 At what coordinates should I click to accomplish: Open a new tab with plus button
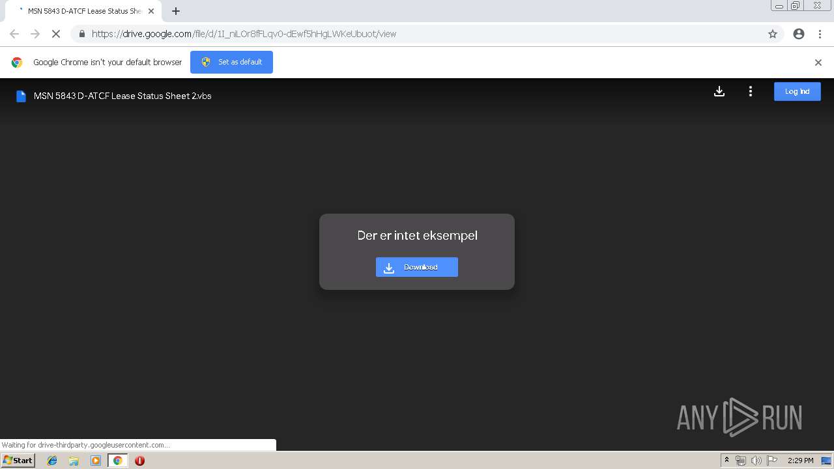[176, 11]
